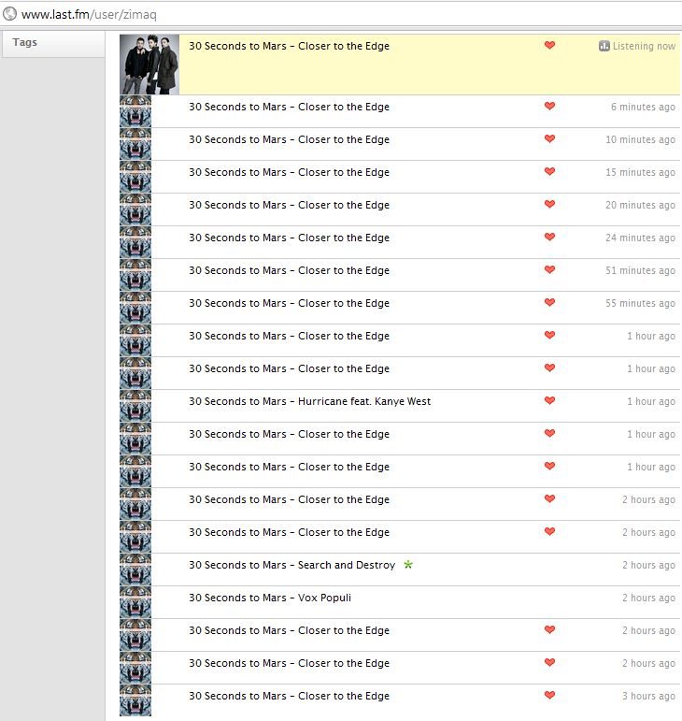Open the tiger album art in the 10 minutes ago row
Image resolution: width=682 pixels, height=721 pixels.
(135, 144)
